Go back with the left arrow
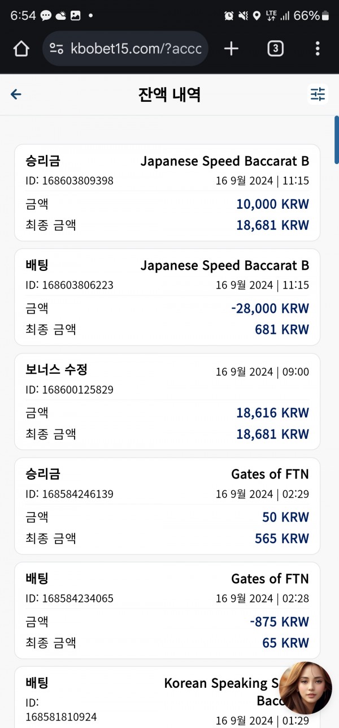 coord(16,94)
